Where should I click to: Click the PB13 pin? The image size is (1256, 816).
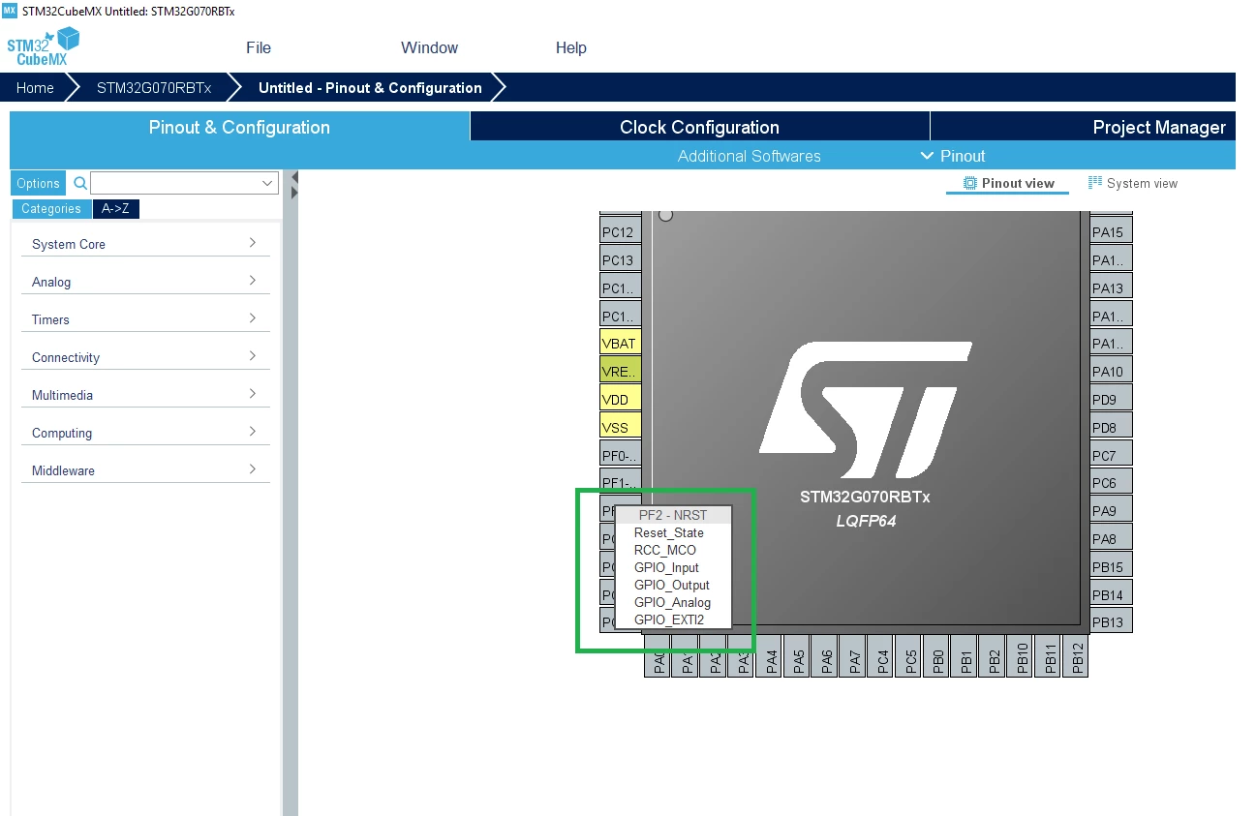[1111, 621]
